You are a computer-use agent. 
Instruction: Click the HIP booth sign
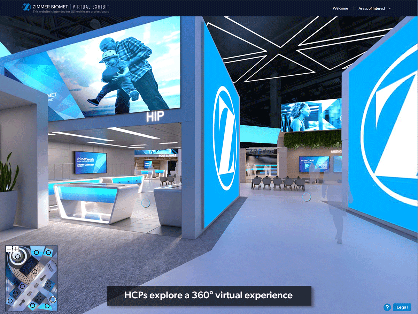(x=155, y=117)
